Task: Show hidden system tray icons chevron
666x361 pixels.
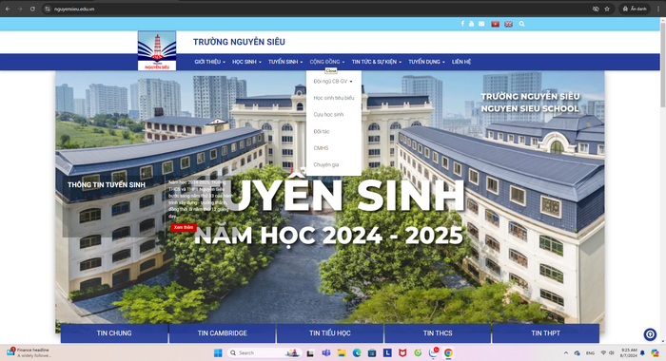Action: click(x=566, y=353)
